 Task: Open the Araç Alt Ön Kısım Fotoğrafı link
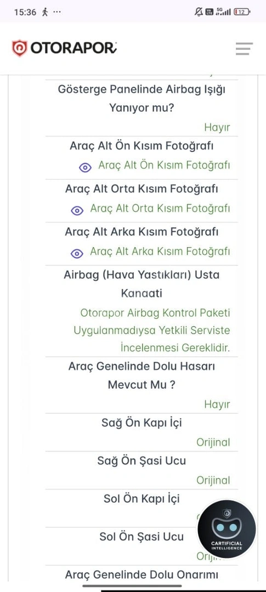pos(164,166)
